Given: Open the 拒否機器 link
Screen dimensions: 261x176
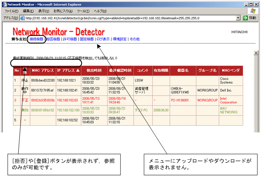Looking at the screenshot, I should (53, 39).
